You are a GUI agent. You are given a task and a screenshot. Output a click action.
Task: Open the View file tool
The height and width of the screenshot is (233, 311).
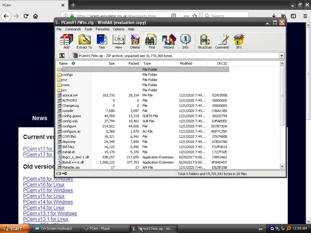[119, 41]
